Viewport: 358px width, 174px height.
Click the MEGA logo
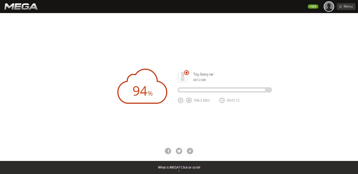(x=21, y=7)
